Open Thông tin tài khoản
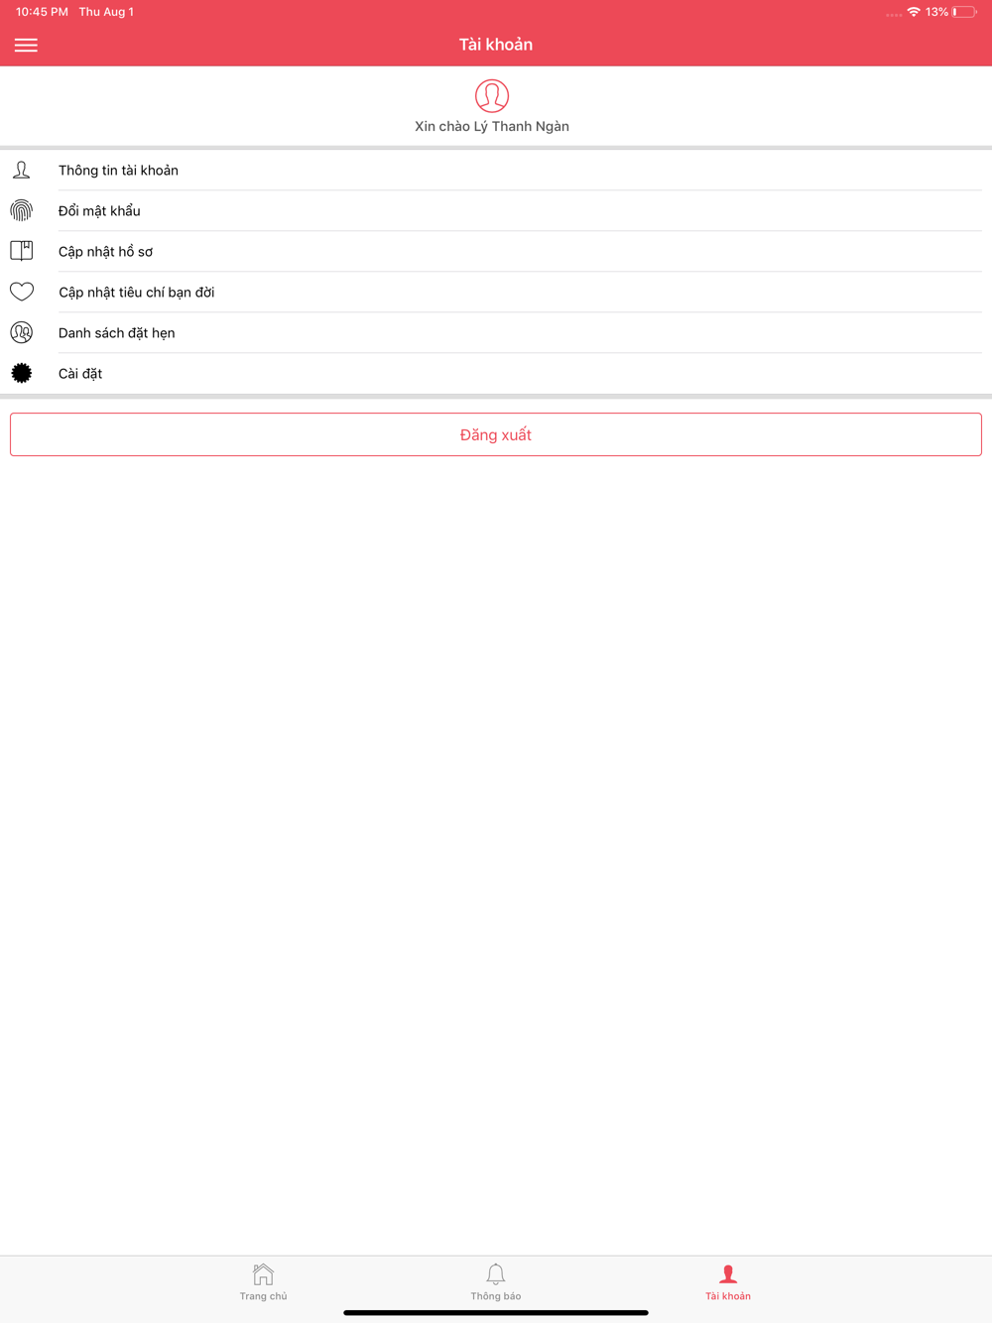The image size is (992, 1323). (496, 170)
